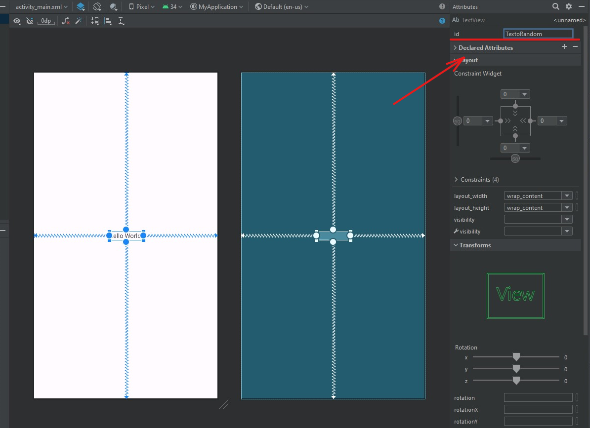Screen dimensions: 590x428
Task: Click the orientation rotate icon
Action: (x=97, y=7)
